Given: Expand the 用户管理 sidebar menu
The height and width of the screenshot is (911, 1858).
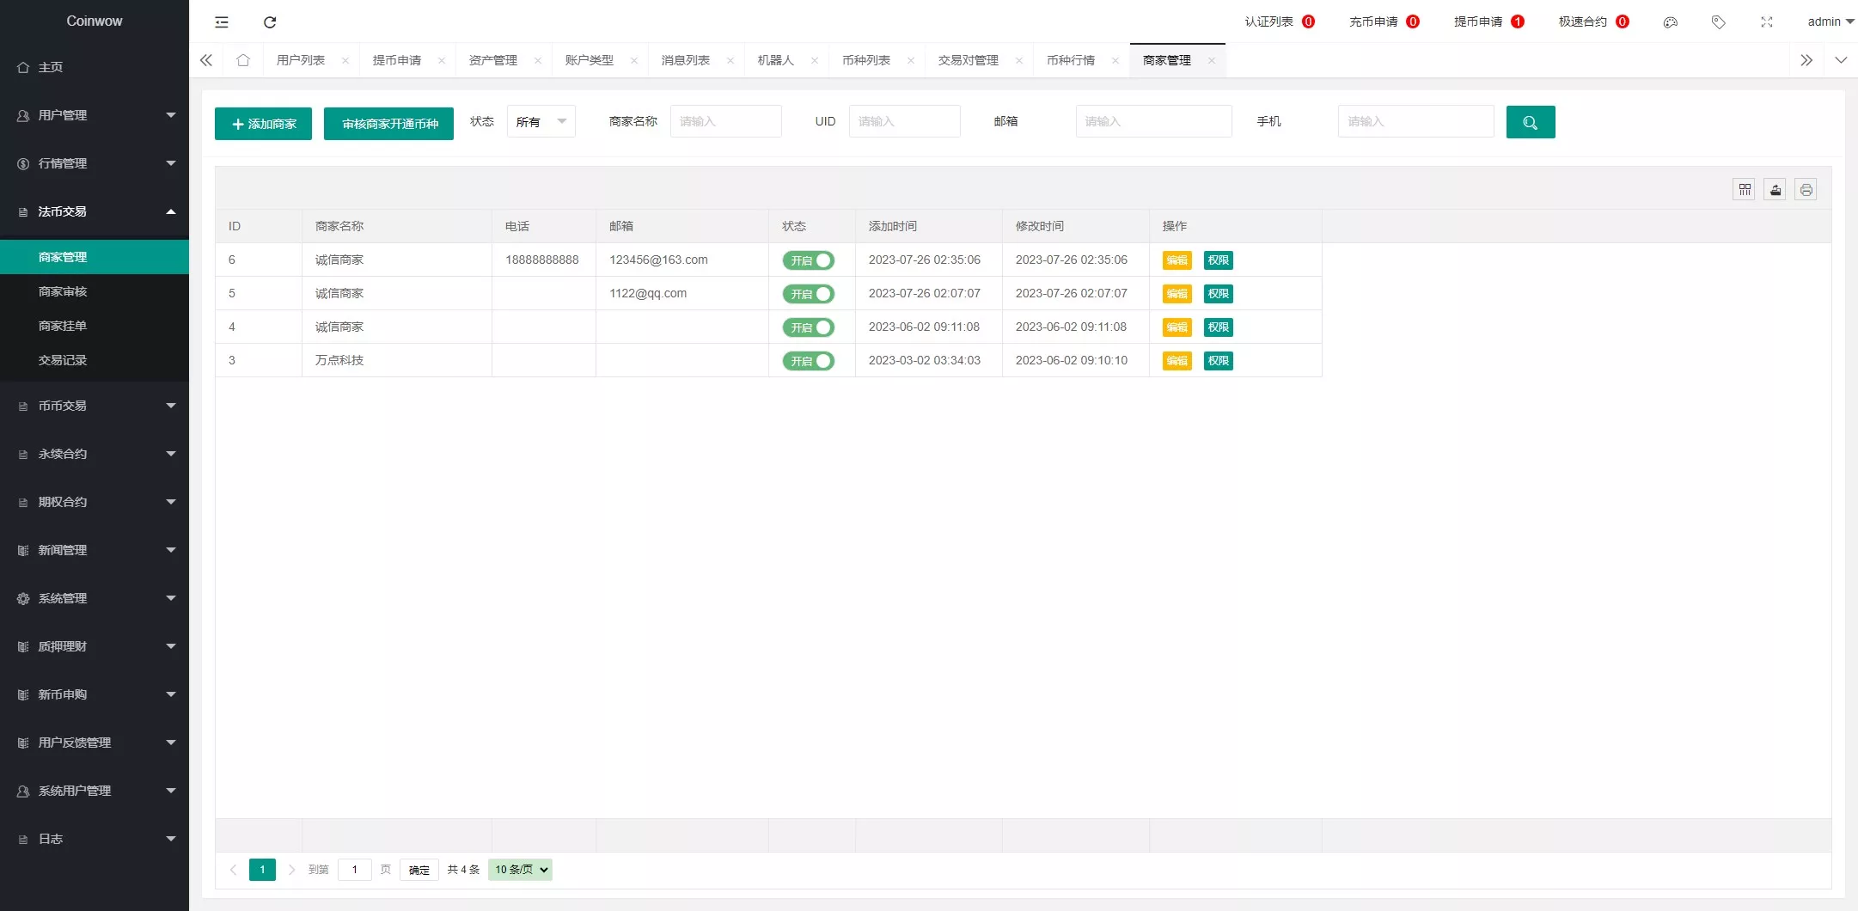Looking at the screenshot, I should 95,115.
